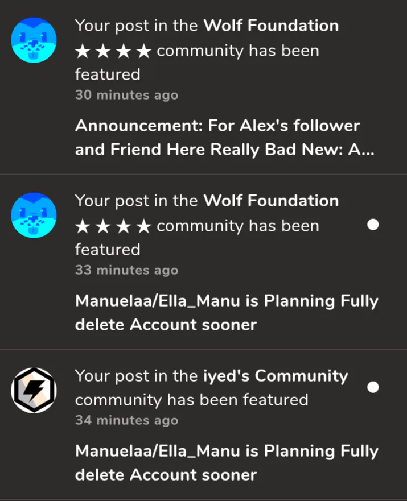Open the "Manuelaa/Ella_Manu" post from 33 minutes ago

227,312
